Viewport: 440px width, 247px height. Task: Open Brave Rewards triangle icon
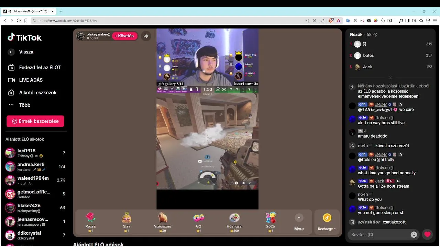tap(339, 21)
